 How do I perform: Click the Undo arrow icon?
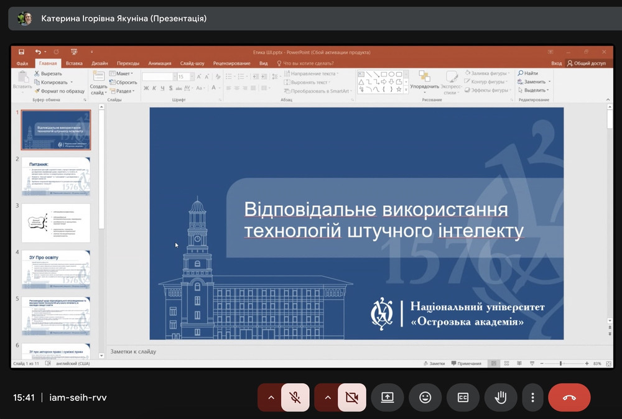coord(37,52)
